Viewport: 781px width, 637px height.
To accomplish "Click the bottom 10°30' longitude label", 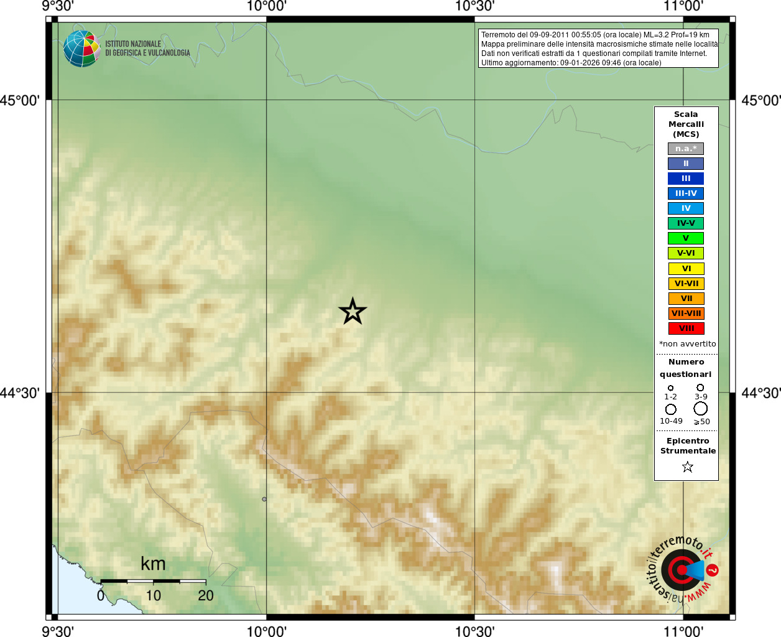I will coord(474,631).
